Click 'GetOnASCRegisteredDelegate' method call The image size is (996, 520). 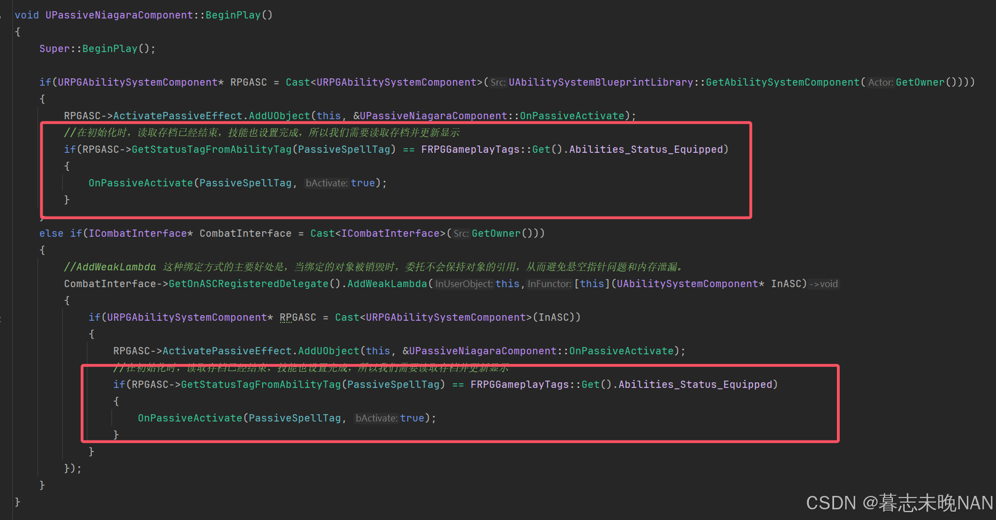pyautogui.click(x=248, y=284)
